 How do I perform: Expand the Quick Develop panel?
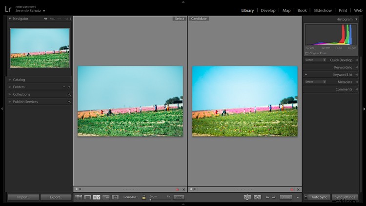click(x=356, y=60)
